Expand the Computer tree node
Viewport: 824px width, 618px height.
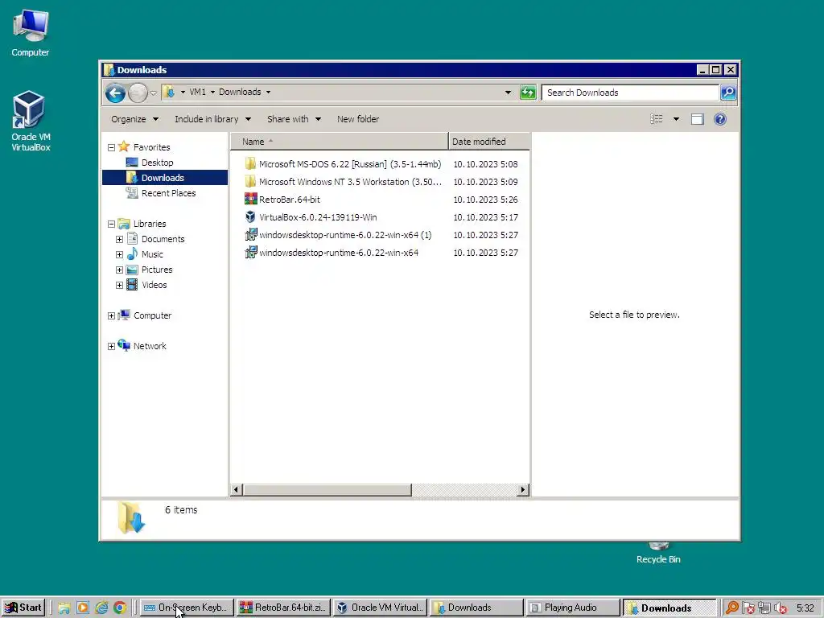[x=111, y=315]
